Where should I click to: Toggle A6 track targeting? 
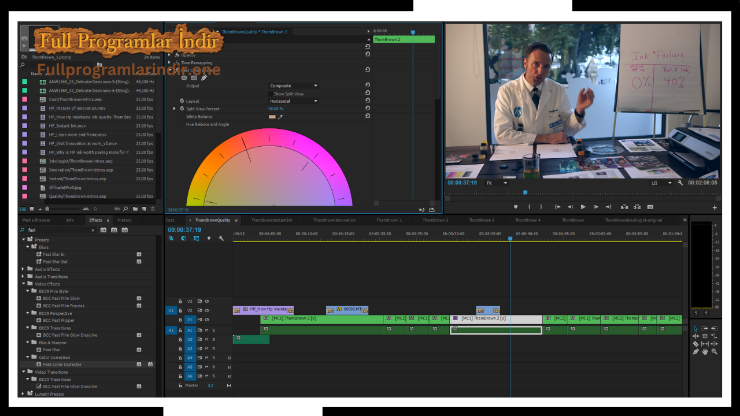click(x=190, y=376)
